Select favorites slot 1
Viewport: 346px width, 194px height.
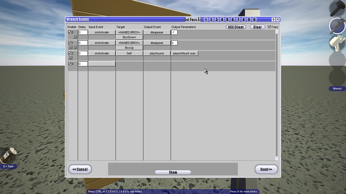206,20
